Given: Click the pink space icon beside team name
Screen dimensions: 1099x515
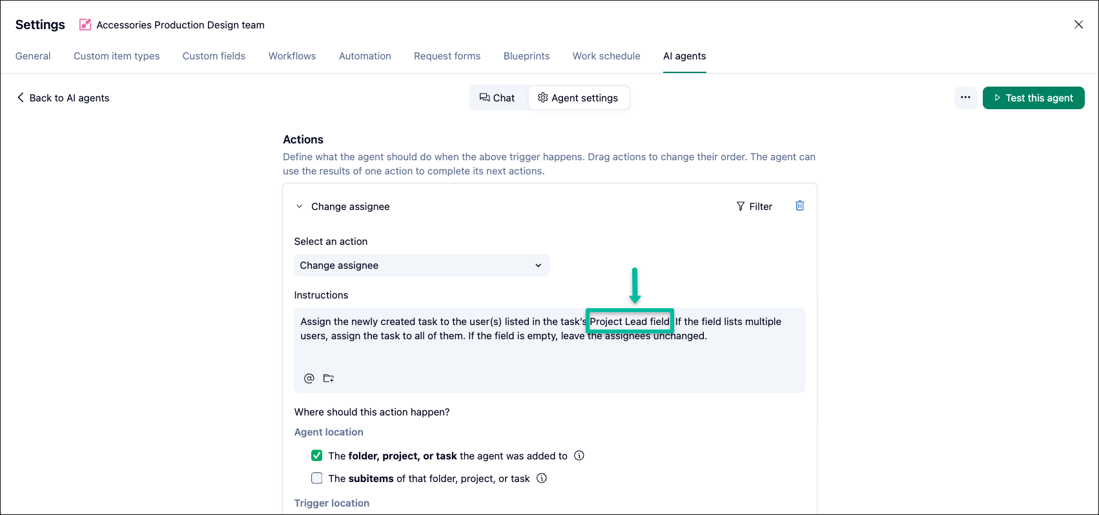Looking at the screenshot, I should [85, 25].
